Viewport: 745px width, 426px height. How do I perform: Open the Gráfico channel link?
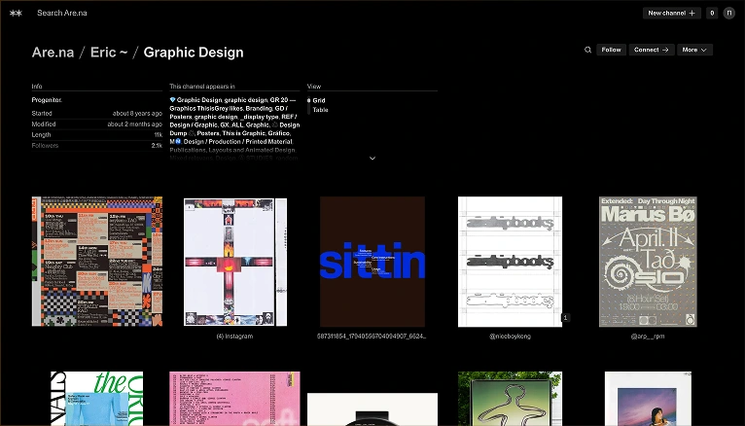(279, 133)
